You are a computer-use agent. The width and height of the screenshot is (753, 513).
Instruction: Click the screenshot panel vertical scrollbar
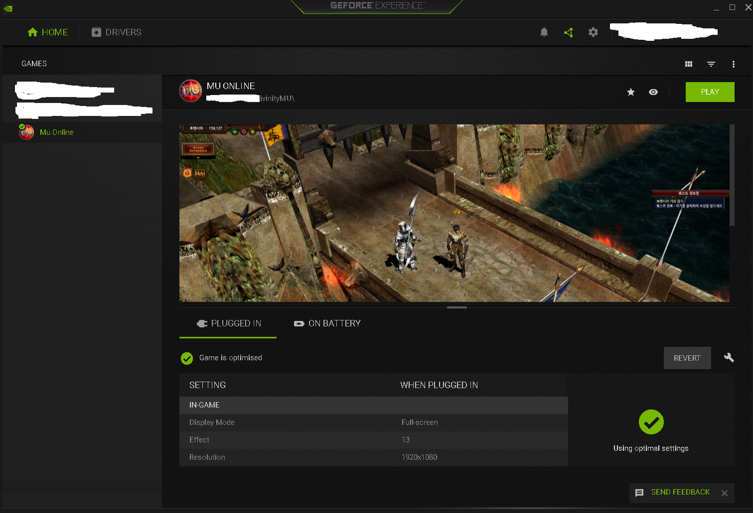coord(732,175)
